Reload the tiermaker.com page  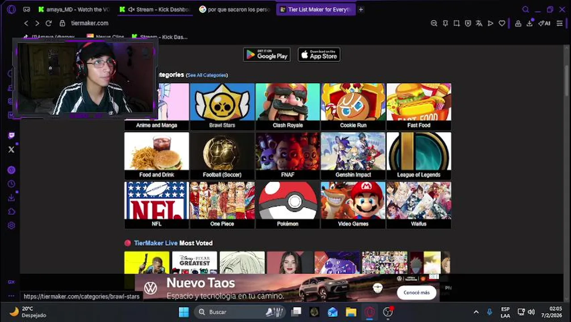[x=49, y=23]
